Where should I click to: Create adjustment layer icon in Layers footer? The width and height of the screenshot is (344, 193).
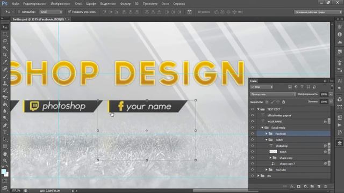(305, 187)
